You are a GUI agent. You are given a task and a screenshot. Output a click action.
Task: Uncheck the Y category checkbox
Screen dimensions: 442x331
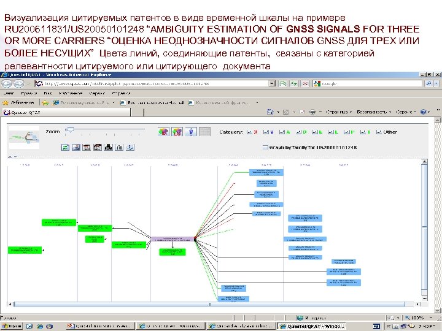[x=266, y=132]
